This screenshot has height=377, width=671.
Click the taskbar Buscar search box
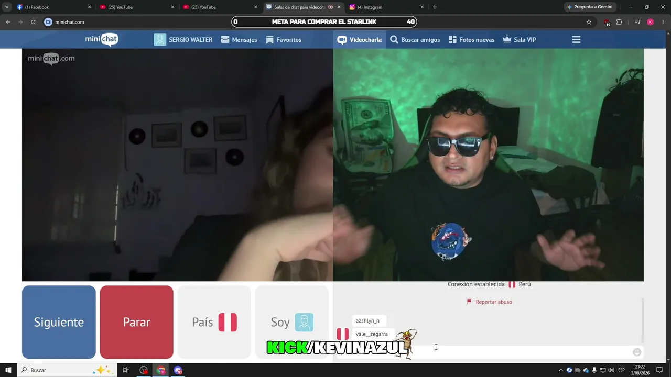click(x=68, y=370)
